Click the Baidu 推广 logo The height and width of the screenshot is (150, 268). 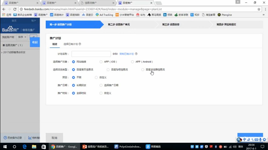10,29
